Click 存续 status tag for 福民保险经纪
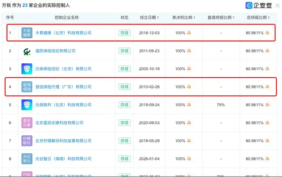Image resolution: width=282 pixels, height=177 pixels. click(124, 51)
